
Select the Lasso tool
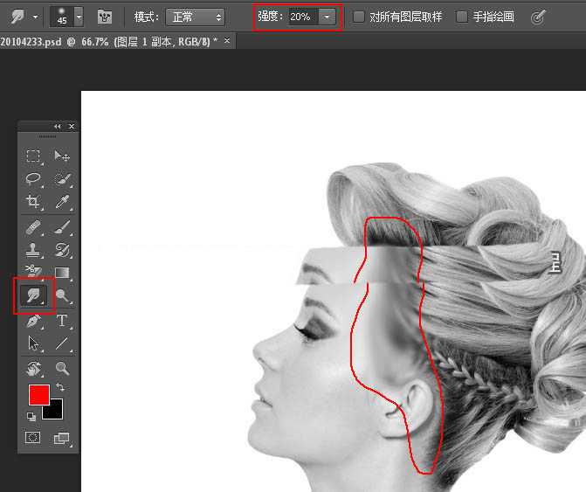(33, 179)
